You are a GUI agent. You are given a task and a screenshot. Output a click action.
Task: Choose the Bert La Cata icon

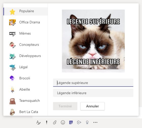pos(12,112)
